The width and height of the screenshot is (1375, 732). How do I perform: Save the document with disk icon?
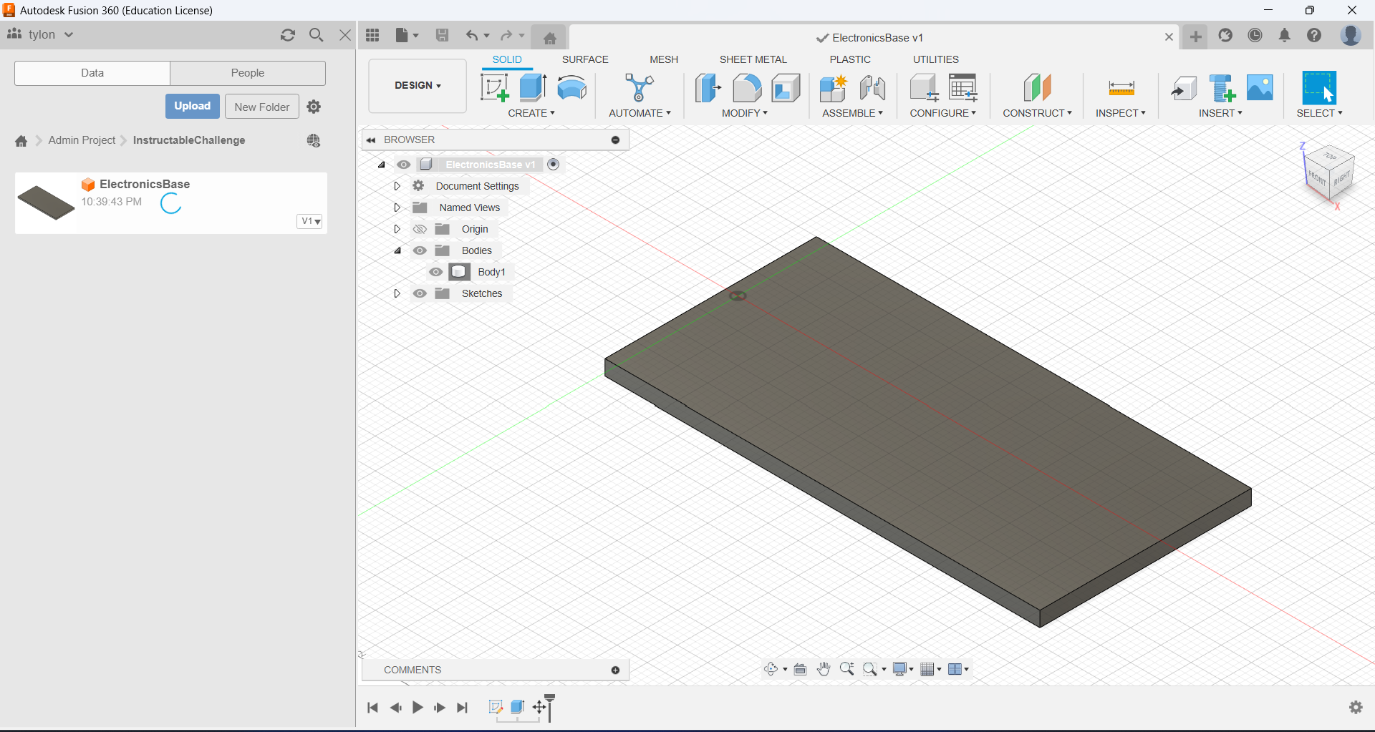pyautogui.click(x=443, y=35)
